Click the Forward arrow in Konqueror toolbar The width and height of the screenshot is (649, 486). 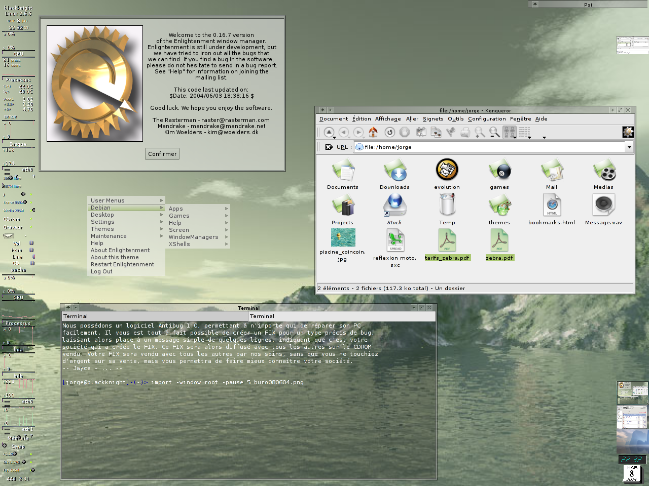click(358, 132)
